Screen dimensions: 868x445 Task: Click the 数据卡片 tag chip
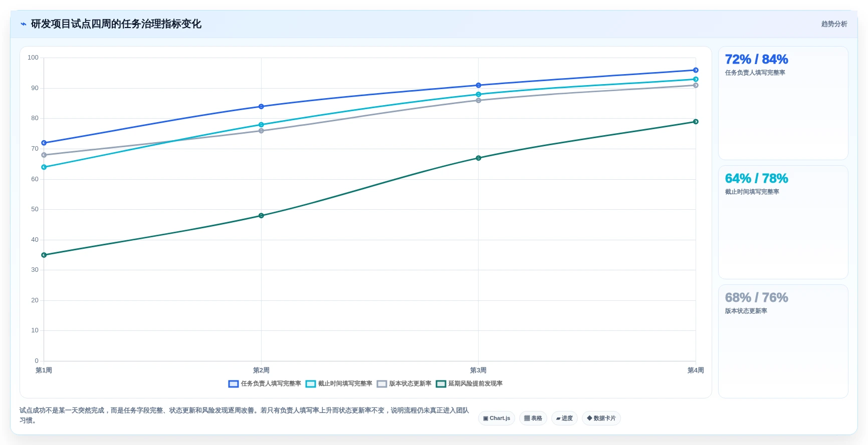601,418
